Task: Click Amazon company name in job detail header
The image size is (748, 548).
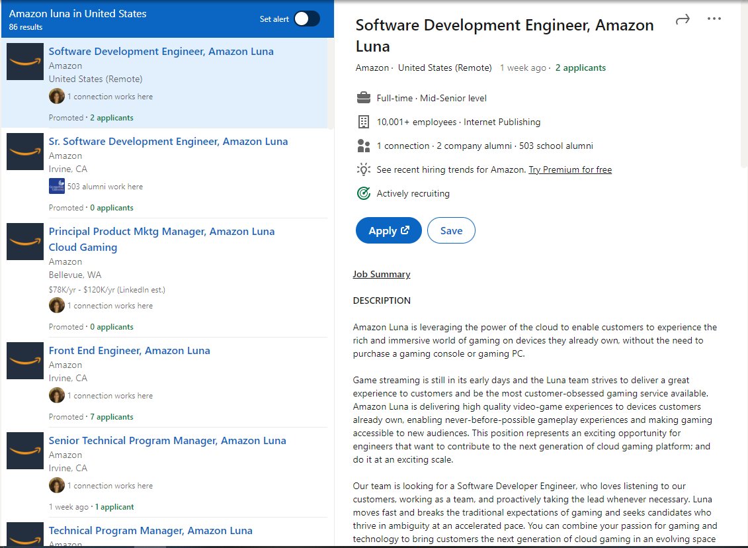Action: 372,68
